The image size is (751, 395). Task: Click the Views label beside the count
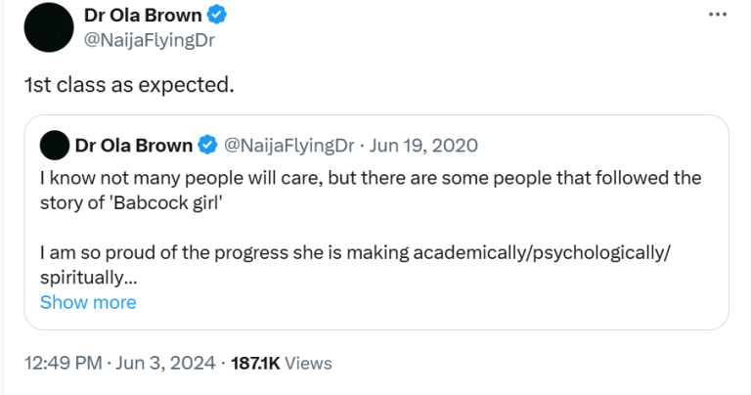(x=309, y=363)
